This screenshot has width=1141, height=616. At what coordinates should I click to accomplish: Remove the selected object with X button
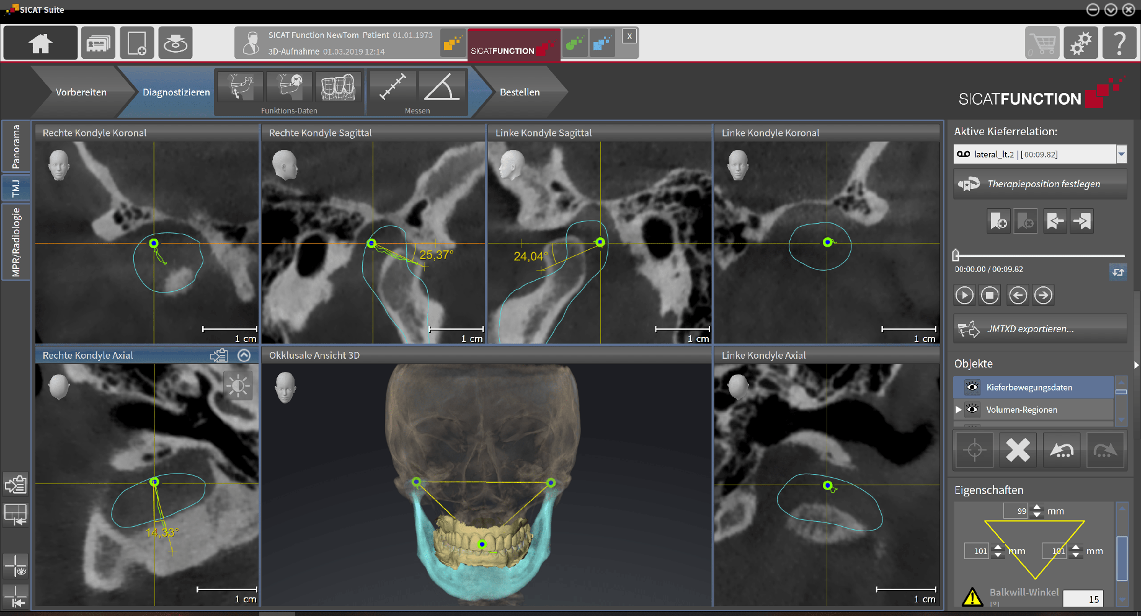pyautogui.click(x=1018, y=451)
